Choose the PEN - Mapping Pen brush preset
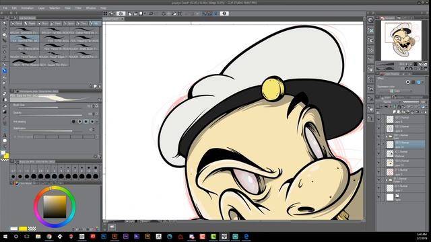The height and width of the screenshot is (242, 431). coord(84,39)
